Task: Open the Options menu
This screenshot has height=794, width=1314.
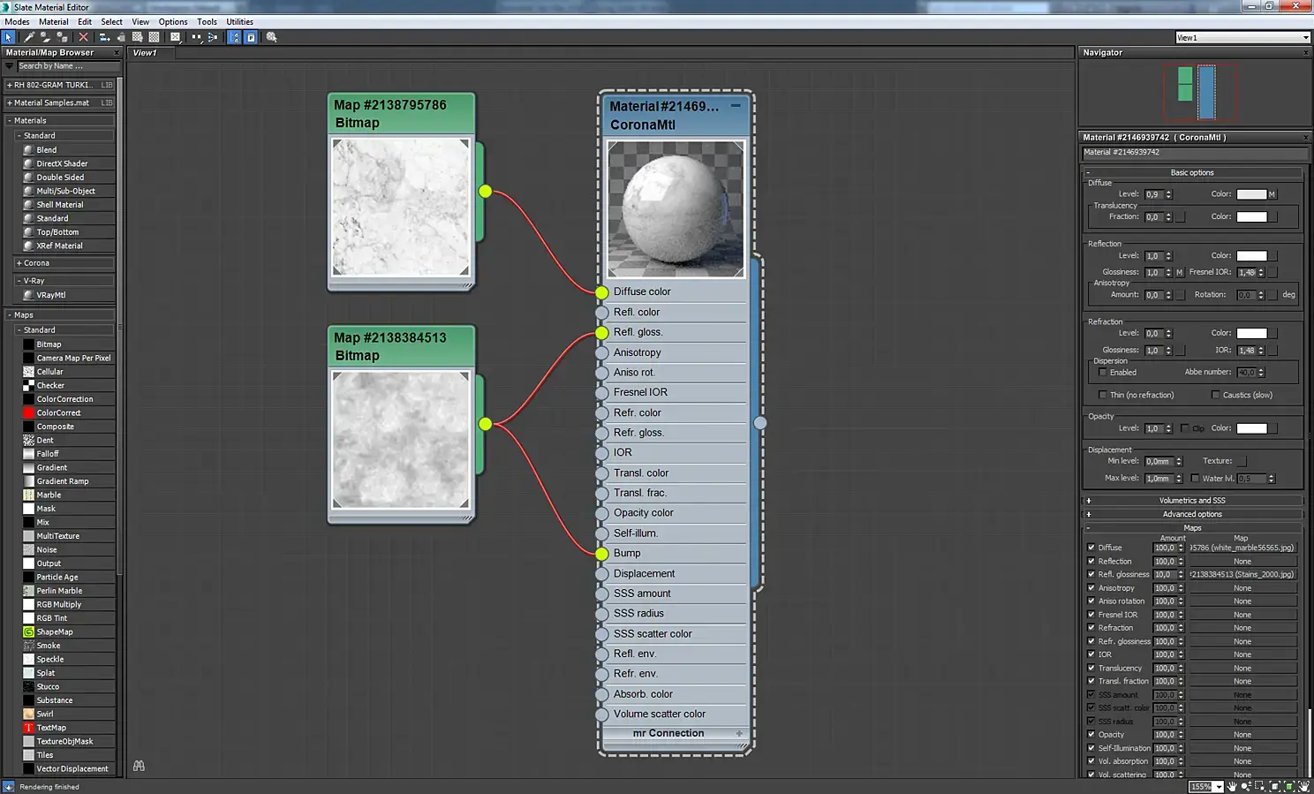Action: click(173, 22)
